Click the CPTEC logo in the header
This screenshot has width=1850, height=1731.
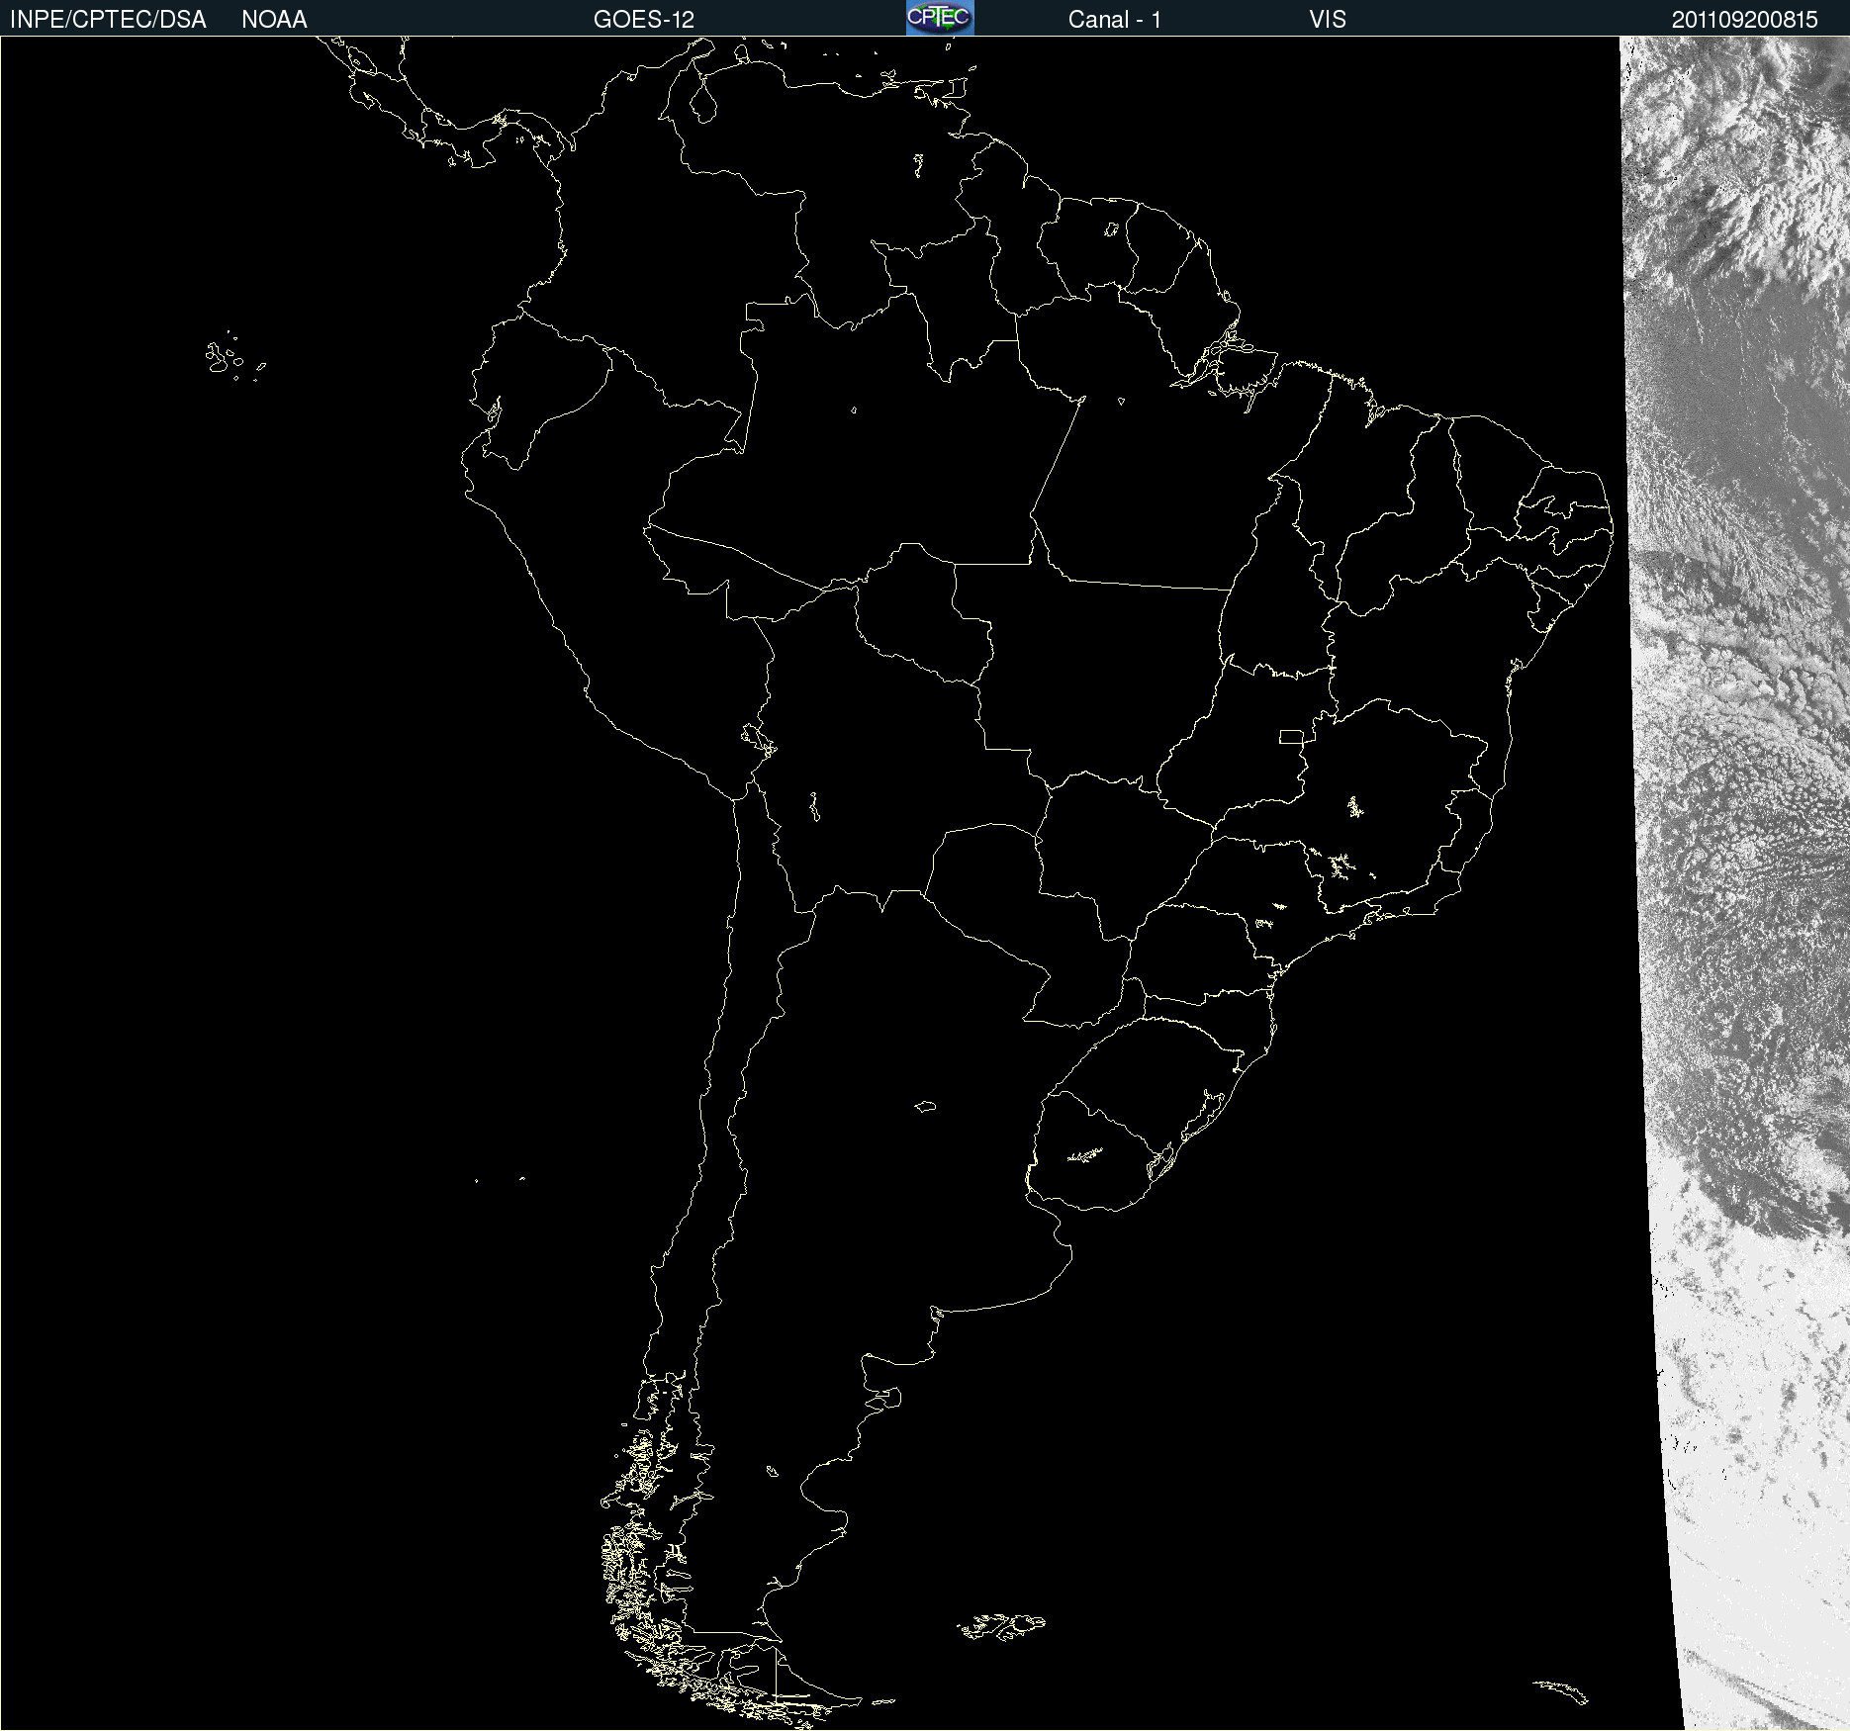pos(940,18)
